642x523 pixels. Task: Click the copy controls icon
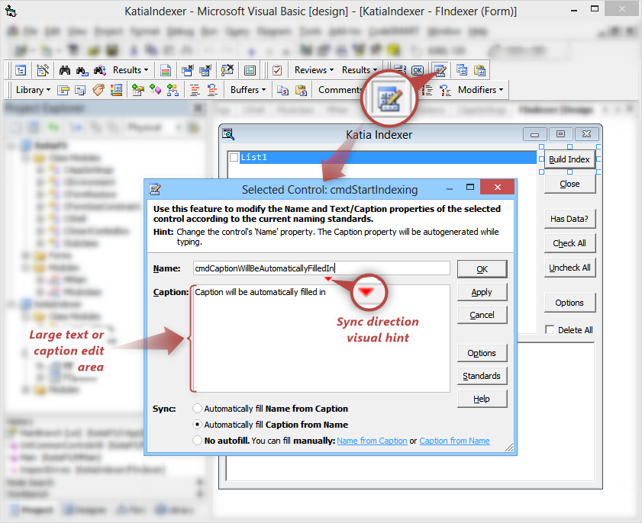[x=462, y=70]
